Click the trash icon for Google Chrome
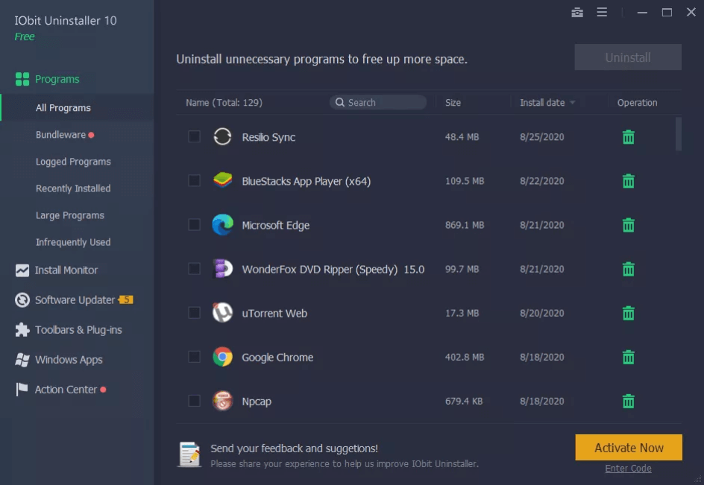Image resolution: width=704 pixels, height=485 pixels. point(628,357)
